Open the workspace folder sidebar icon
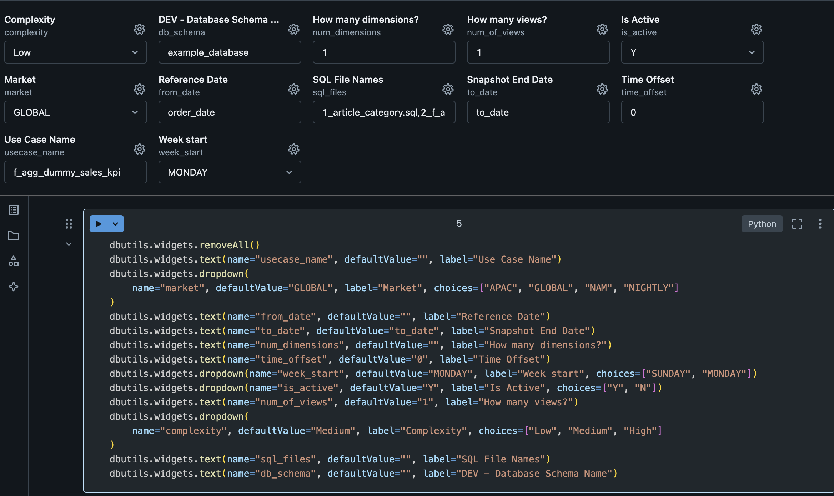The width and height of the screenshot is (834, 496). click(x=14, y=236)
